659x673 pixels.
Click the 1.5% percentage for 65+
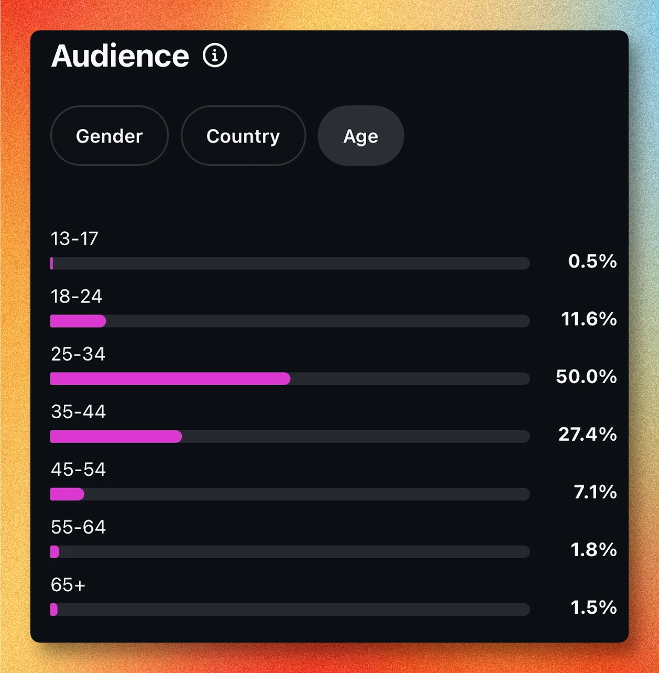(594, 607)
